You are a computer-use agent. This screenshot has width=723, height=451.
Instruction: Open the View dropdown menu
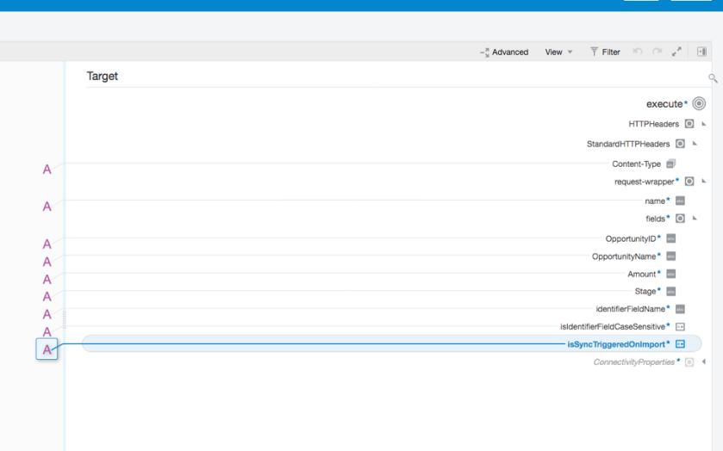(558, 52)
